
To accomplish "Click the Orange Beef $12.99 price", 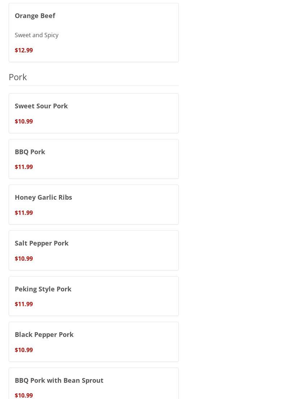I will tap(24, 50).
